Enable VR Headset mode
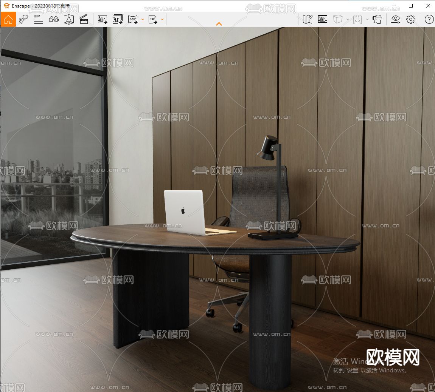 pyautogui.click(x=377, y=19)
